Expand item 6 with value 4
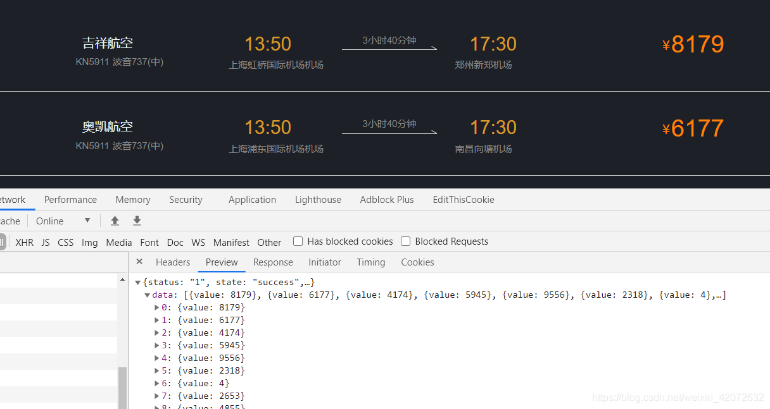The image size is (770, 409). coord(157,384)
